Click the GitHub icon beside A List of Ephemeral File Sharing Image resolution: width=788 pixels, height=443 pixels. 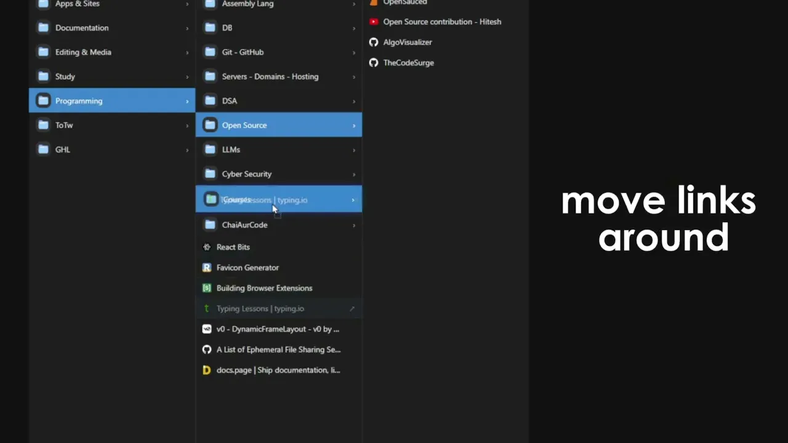click(207, 349)
